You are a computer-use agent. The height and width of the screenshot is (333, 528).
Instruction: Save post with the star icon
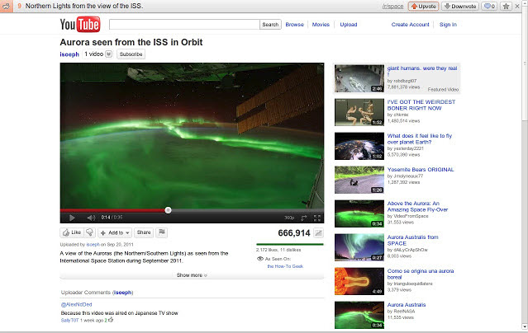(506, 6)
